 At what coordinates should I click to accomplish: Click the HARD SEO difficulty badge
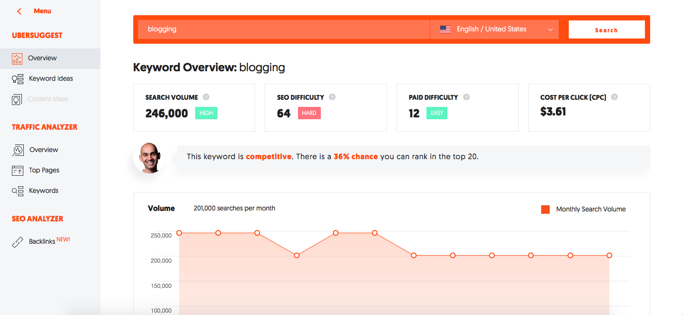pyautogui.click(x=309, y=113)
